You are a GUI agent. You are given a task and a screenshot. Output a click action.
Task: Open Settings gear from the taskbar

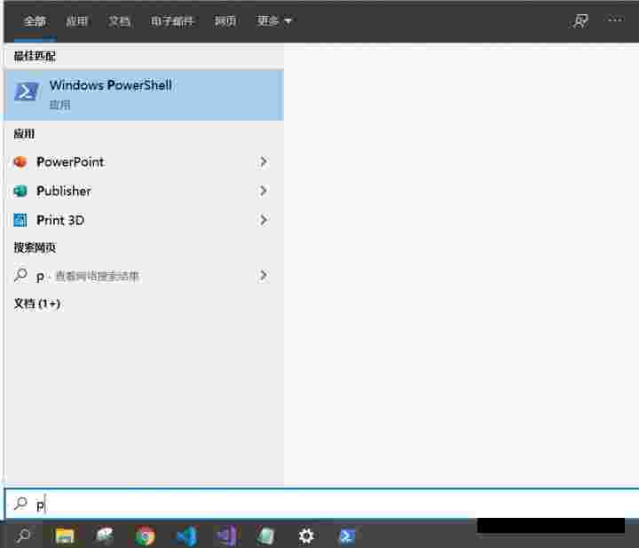click(306, 536)
